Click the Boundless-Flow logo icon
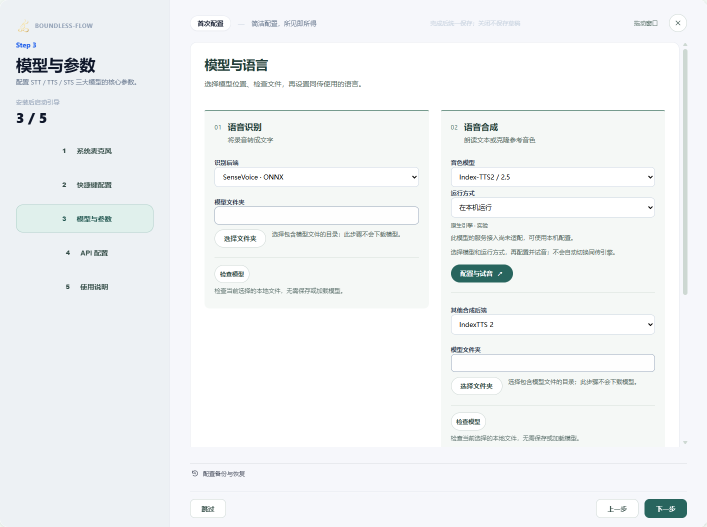The image size is (707, 527). point(23,25)
